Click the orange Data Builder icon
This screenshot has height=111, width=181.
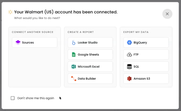[x=74, y=79]
